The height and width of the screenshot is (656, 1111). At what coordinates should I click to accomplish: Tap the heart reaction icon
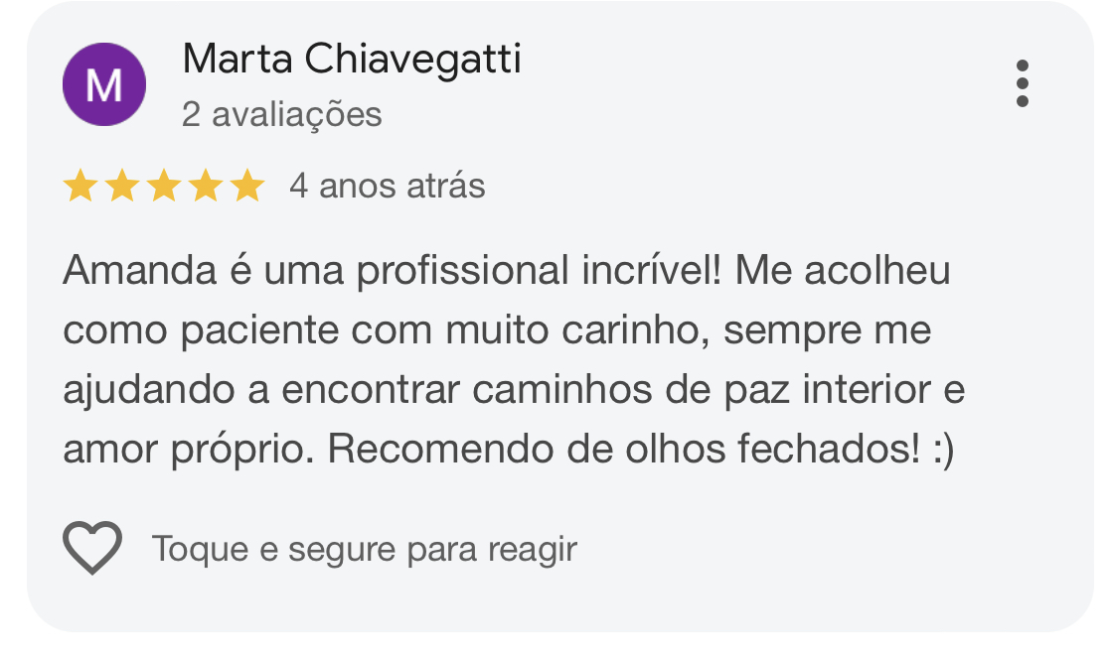(x=92, y=548)
